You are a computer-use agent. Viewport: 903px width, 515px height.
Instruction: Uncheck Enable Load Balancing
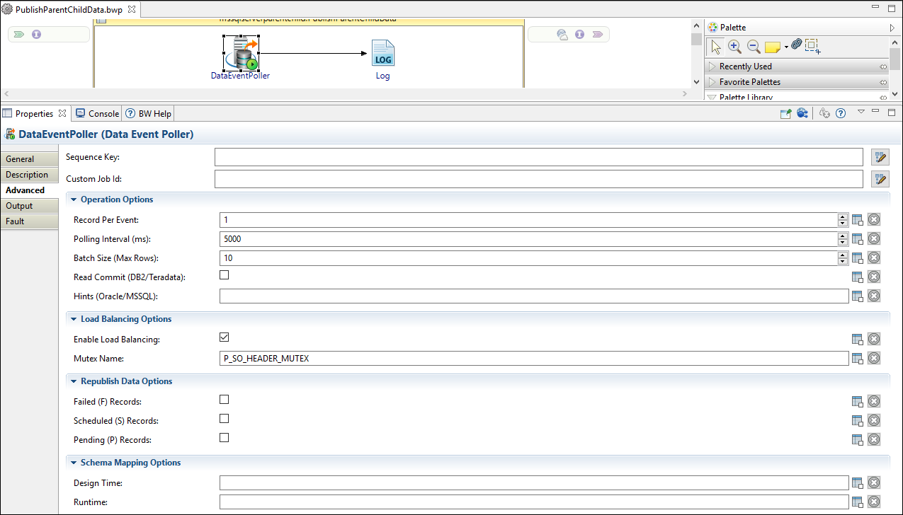tap(225, 337)
